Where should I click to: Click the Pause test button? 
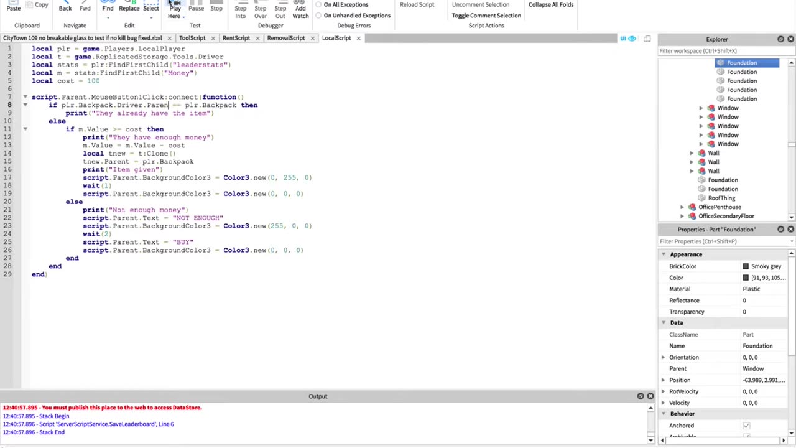[x=196, y=6]
